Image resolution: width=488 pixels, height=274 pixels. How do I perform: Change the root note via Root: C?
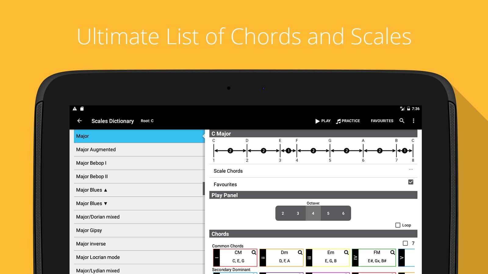click(x=147, y=121)
